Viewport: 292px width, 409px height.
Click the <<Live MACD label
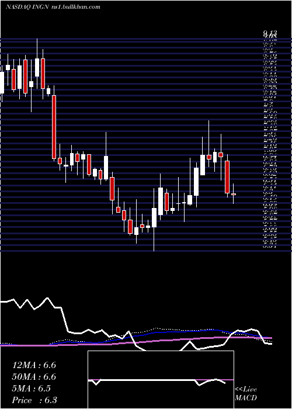tap(246, 394)
